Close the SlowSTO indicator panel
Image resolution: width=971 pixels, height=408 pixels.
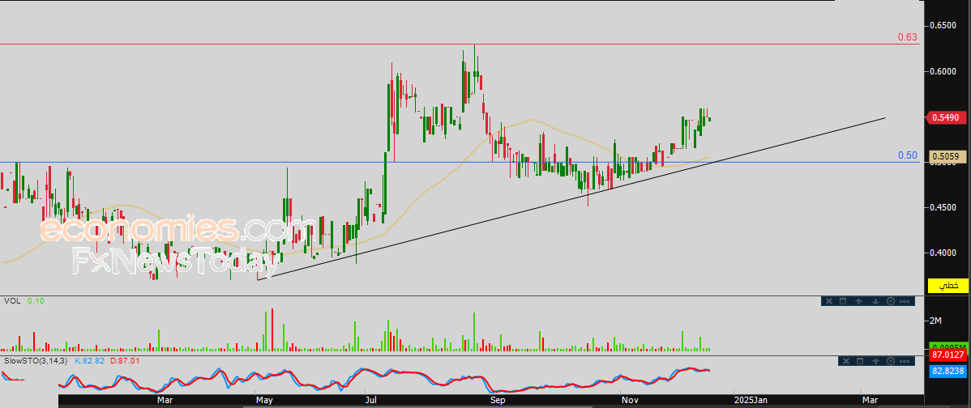846,361
